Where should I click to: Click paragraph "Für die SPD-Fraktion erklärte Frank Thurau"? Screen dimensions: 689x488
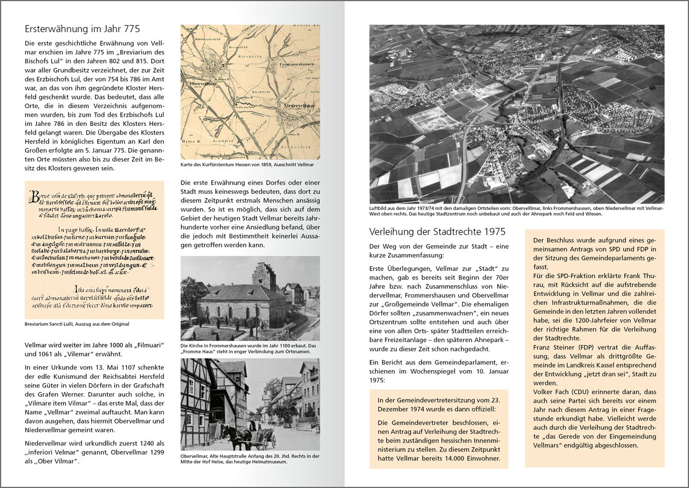click(x=595, y=307)
